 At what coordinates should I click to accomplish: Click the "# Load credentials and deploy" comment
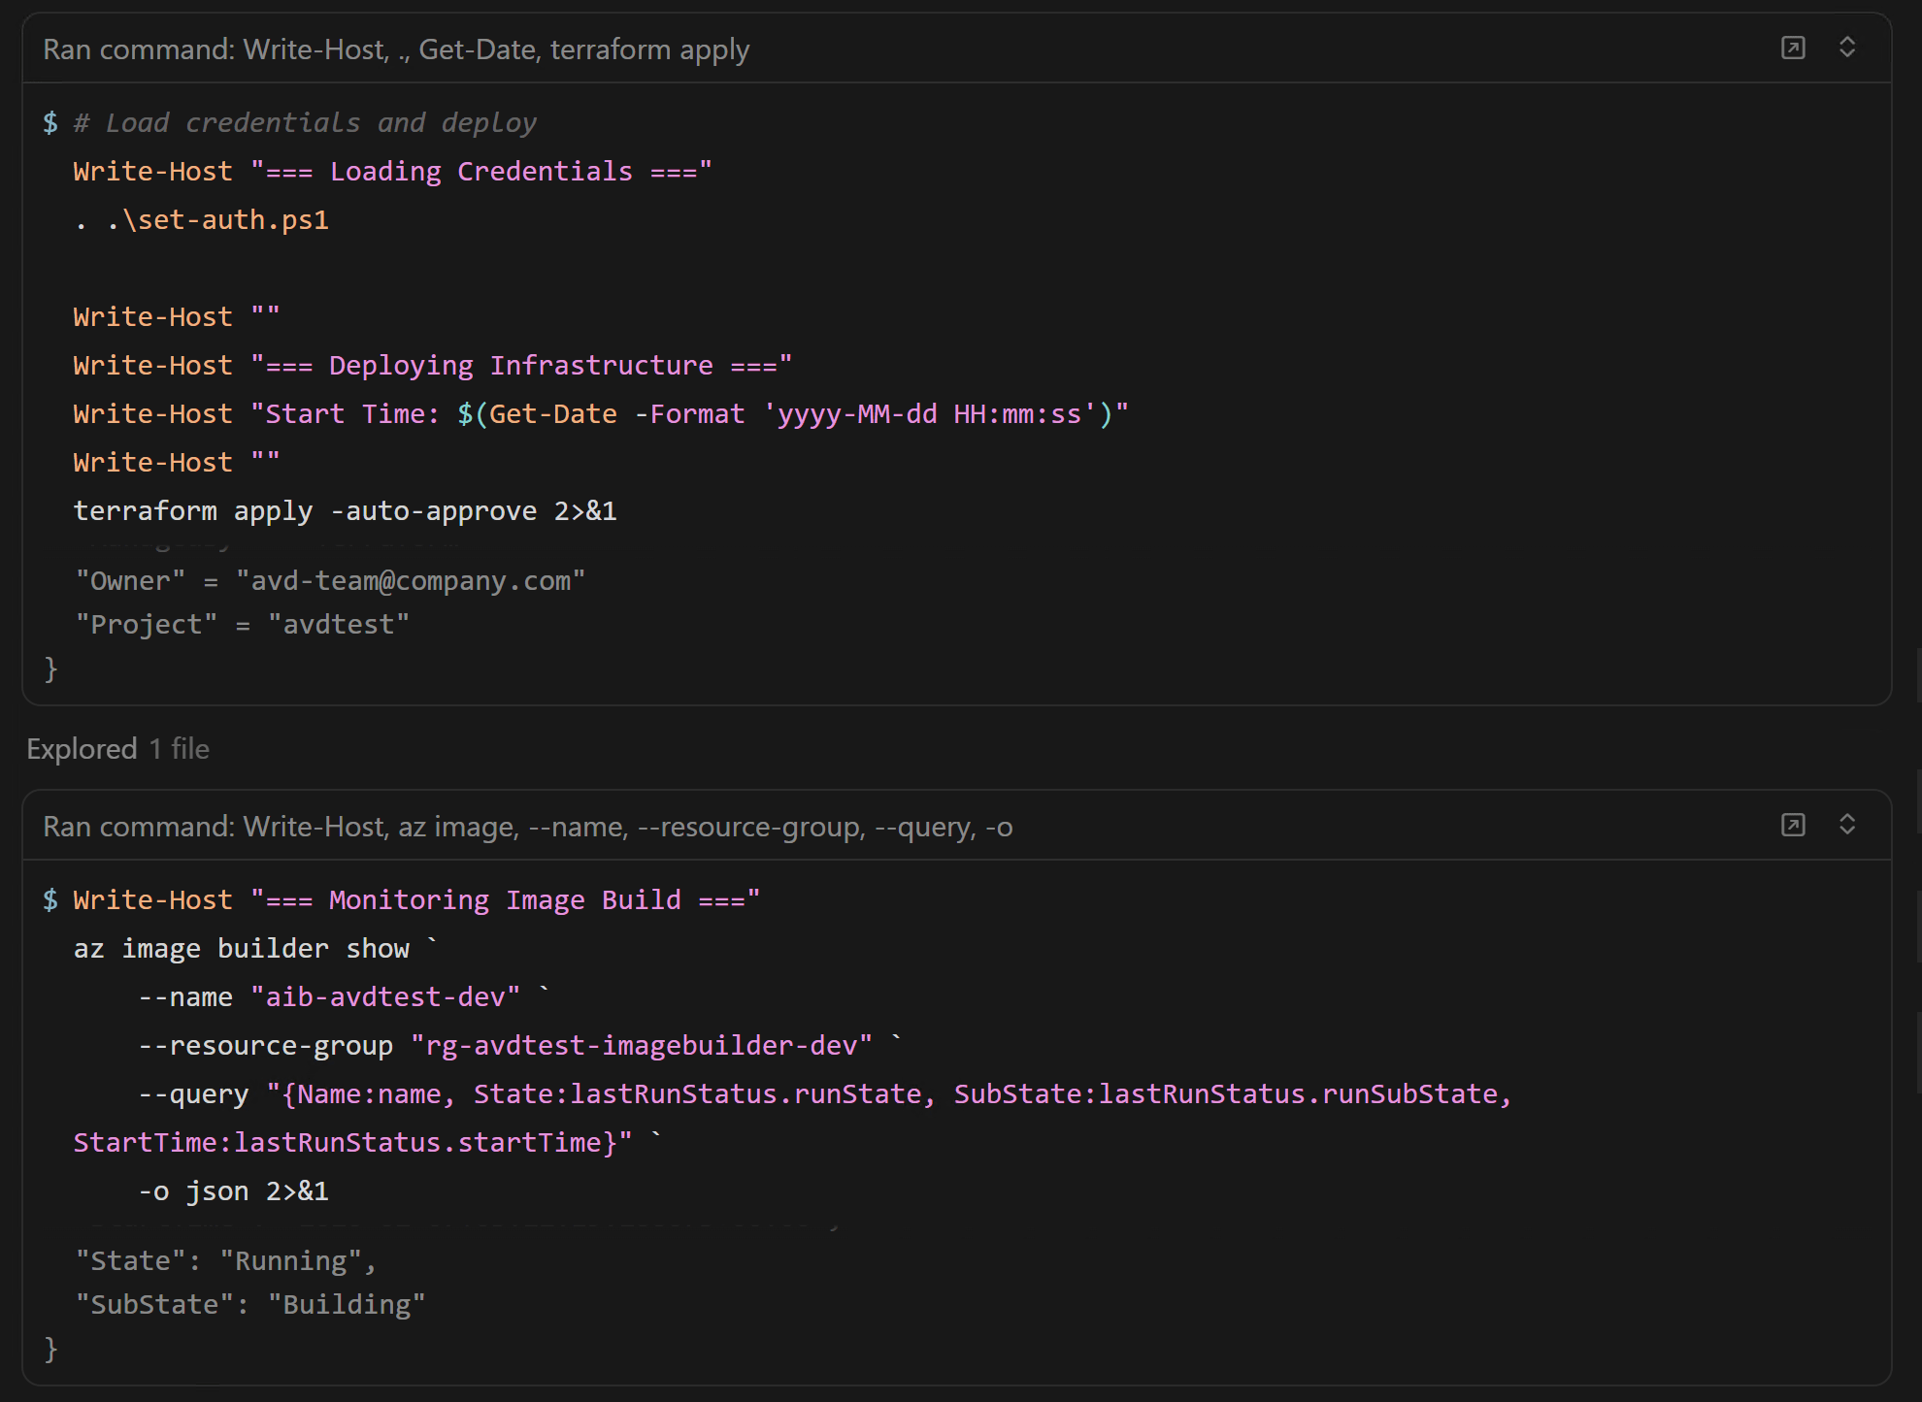[305, 123]
